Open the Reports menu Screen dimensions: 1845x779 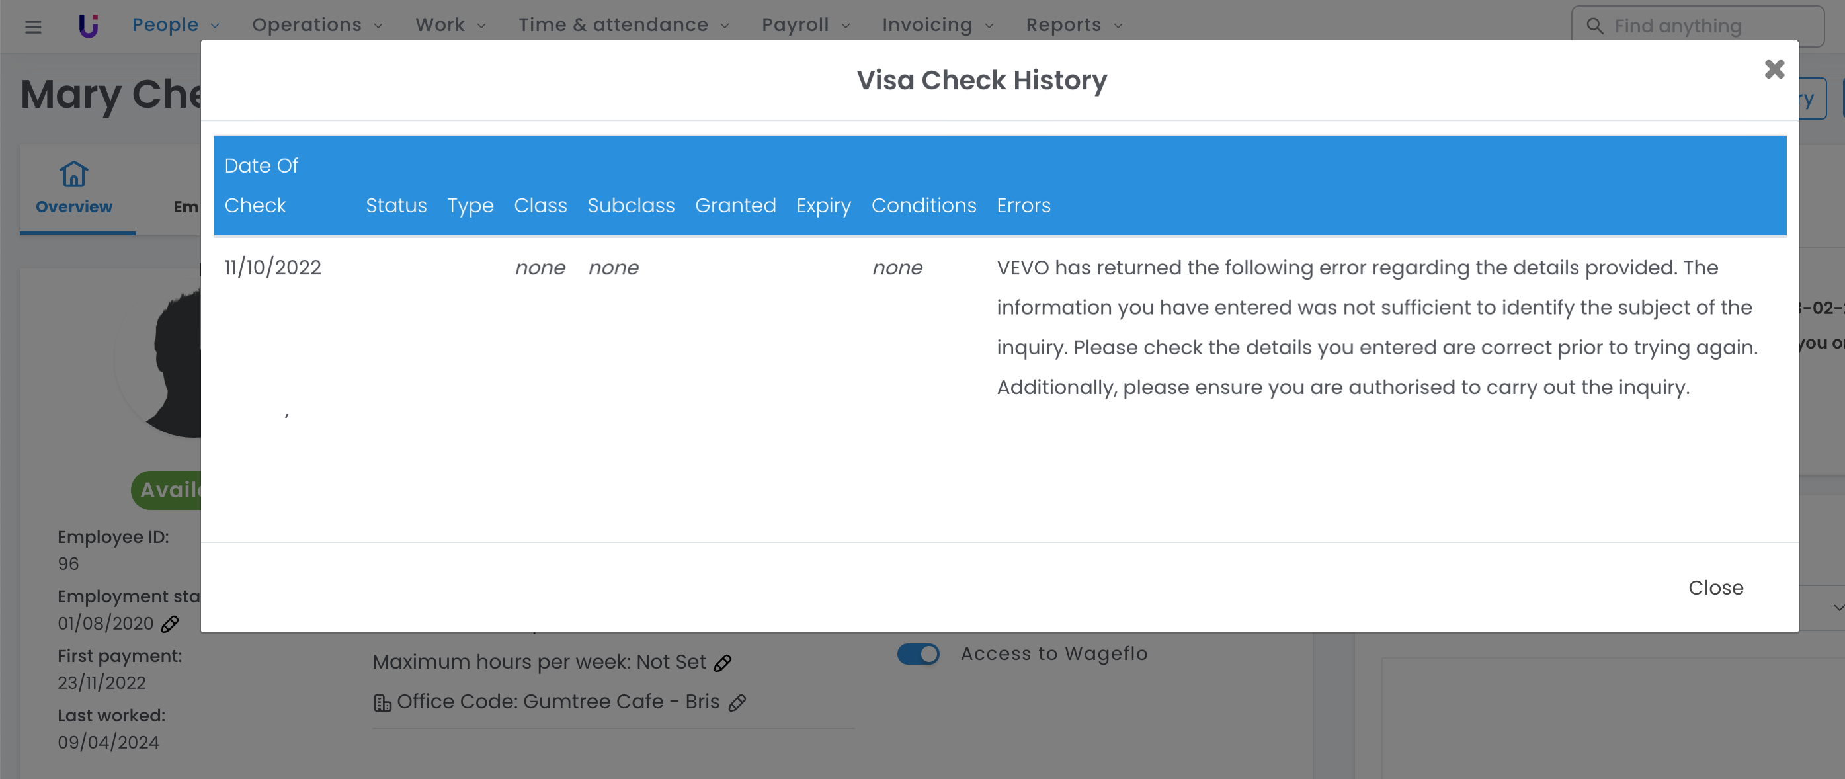pyautogui.click(x=1074, y=25)
